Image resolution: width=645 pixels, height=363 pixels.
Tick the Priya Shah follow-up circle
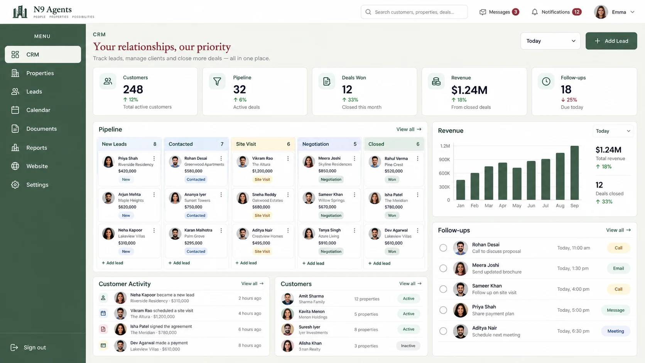(x=443, y=310)
